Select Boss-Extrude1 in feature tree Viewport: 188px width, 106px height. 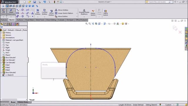tap(11, 58)
